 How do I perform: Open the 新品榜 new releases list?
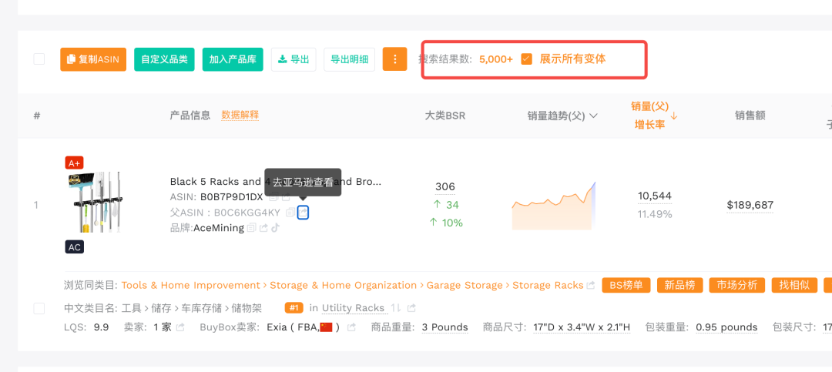pyautogui.click(x=679, y=285)
